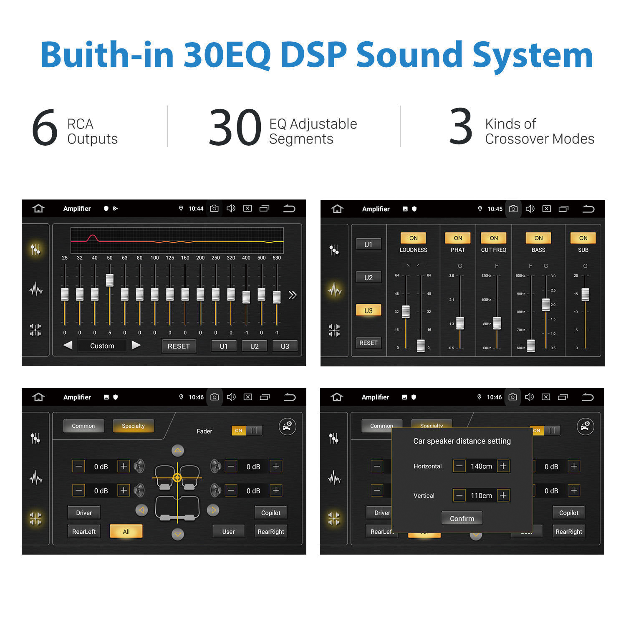Select the highlighted U3 preset
The height and width of the screenshot is (626, 626).
(x=368, y=310)
